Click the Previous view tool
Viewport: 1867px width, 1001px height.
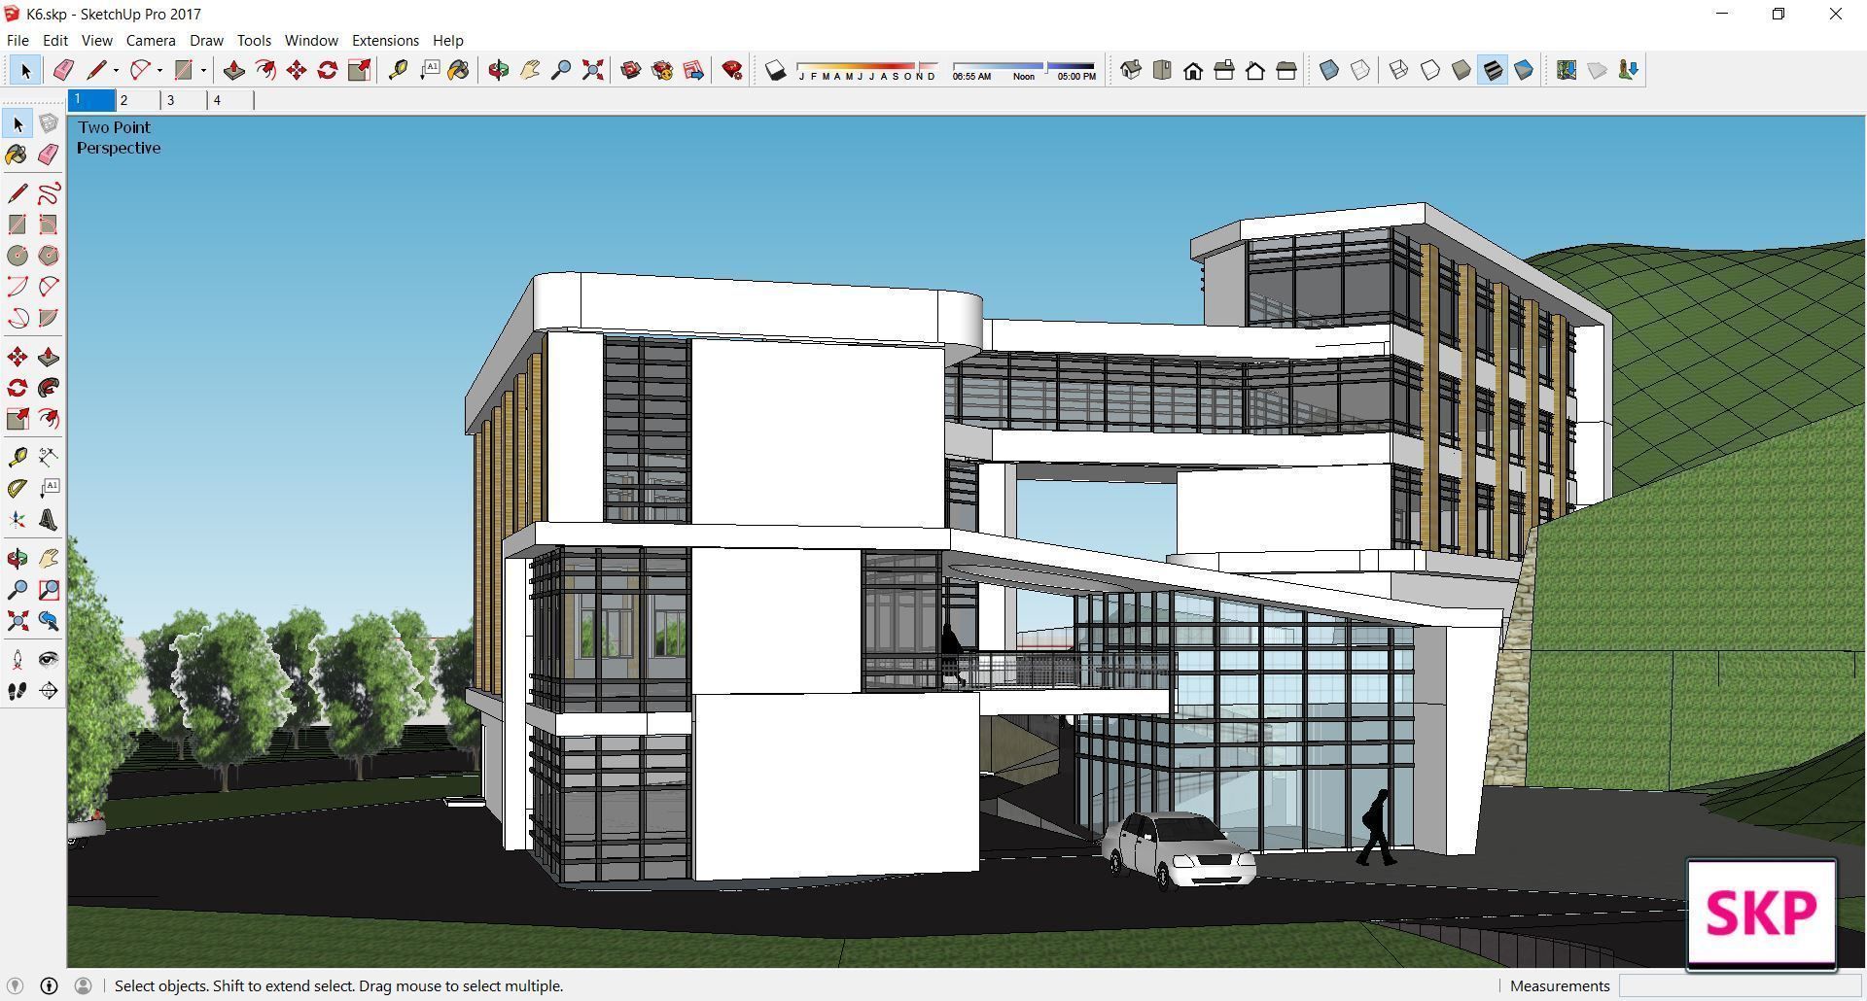tap(49, 621)
